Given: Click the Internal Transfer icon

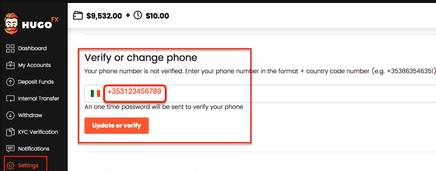Looking at the screenshot, I should pyautogui.click(x=10, y=99).
